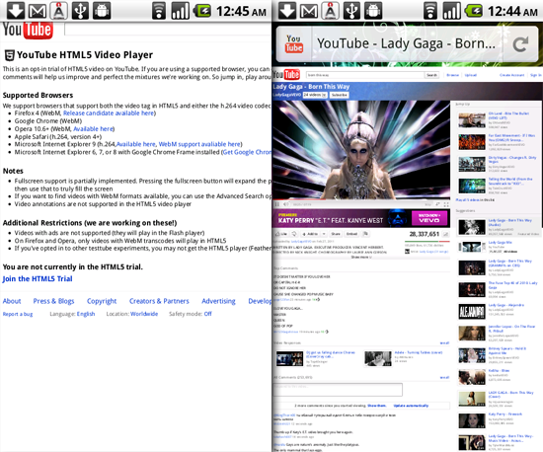
Task: Click the About footer link
Action: (12, 301)
